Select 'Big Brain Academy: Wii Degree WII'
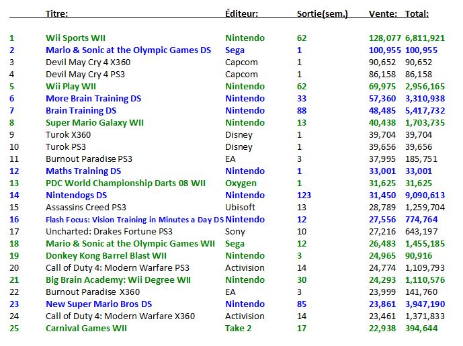The image size is (463, 346). pos(118,280)
